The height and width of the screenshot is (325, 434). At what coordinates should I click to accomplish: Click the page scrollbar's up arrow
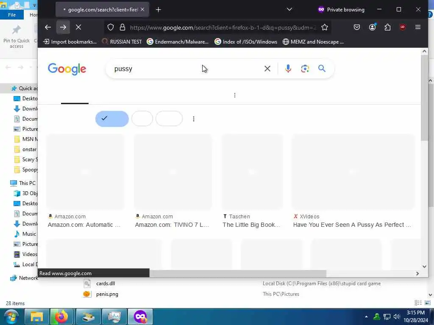tap(424, 51)
